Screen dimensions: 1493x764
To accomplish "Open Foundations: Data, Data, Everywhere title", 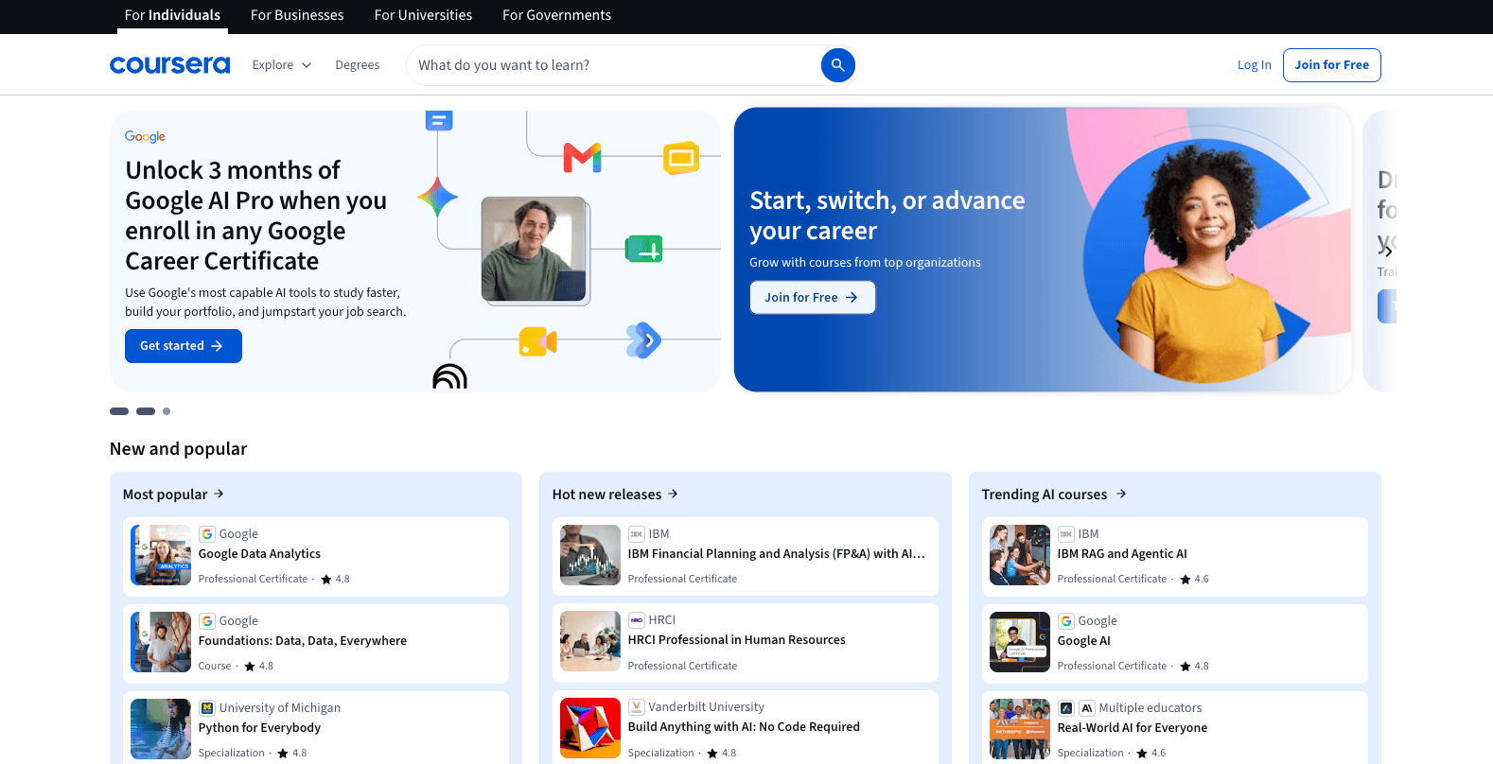I will click(303, 641).
